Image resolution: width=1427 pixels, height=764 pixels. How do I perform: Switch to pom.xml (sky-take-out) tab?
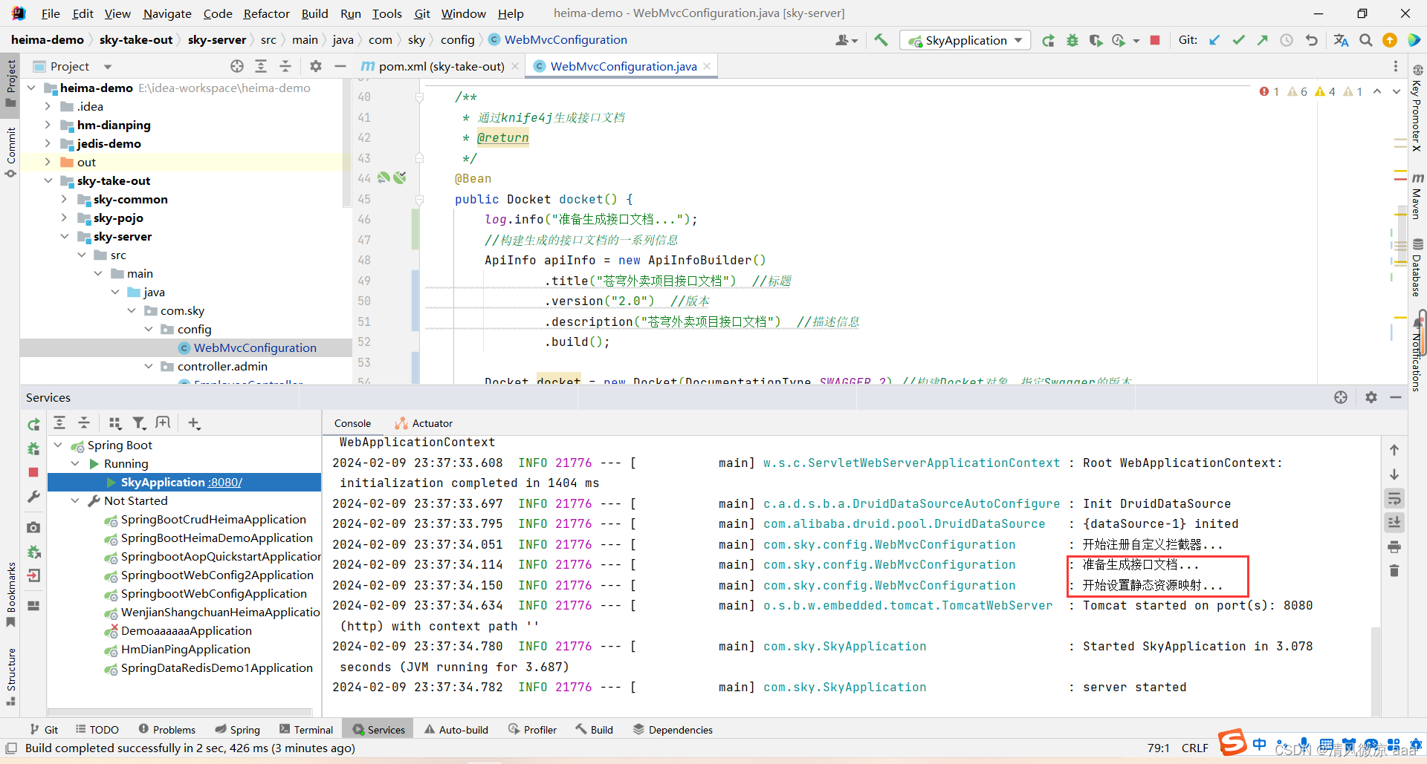point(441,66)
